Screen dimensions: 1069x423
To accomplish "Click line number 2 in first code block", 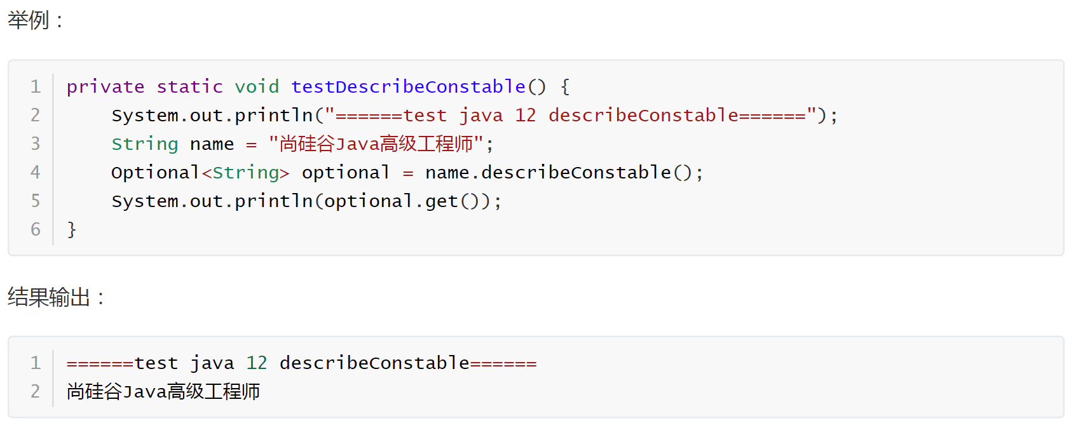I will (36, 115).
